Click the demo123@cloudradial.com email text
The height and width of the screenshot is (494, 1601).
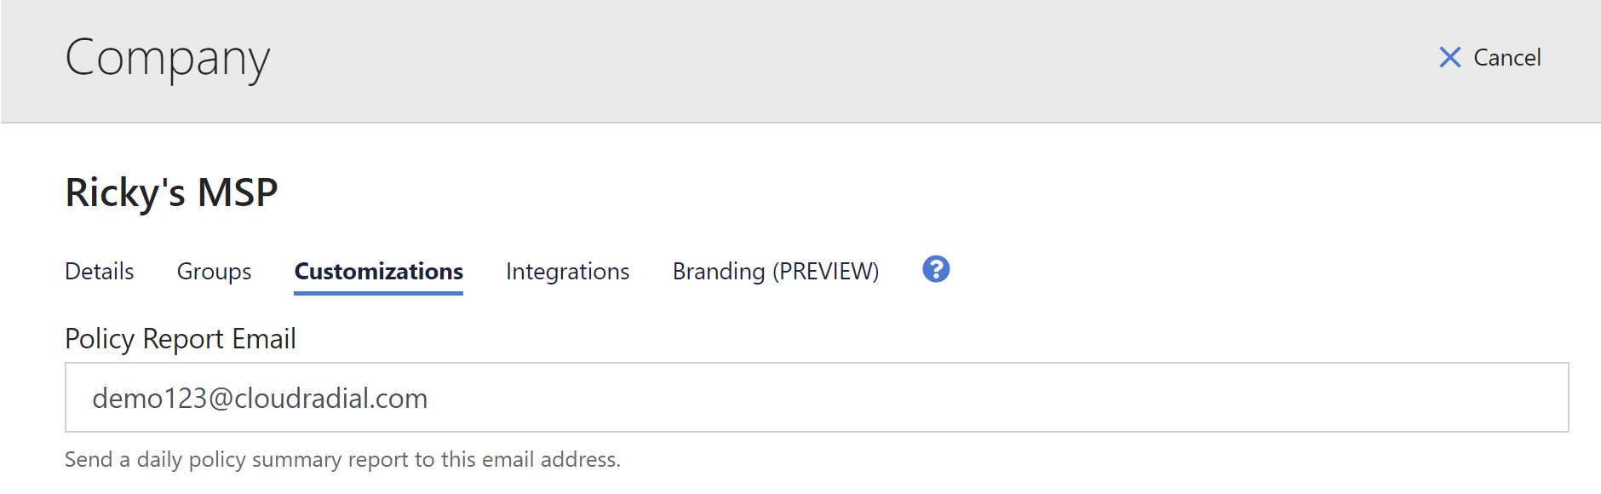point(260,398)
